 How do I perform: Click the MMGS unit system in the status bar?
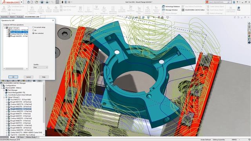tap(234, 139)
